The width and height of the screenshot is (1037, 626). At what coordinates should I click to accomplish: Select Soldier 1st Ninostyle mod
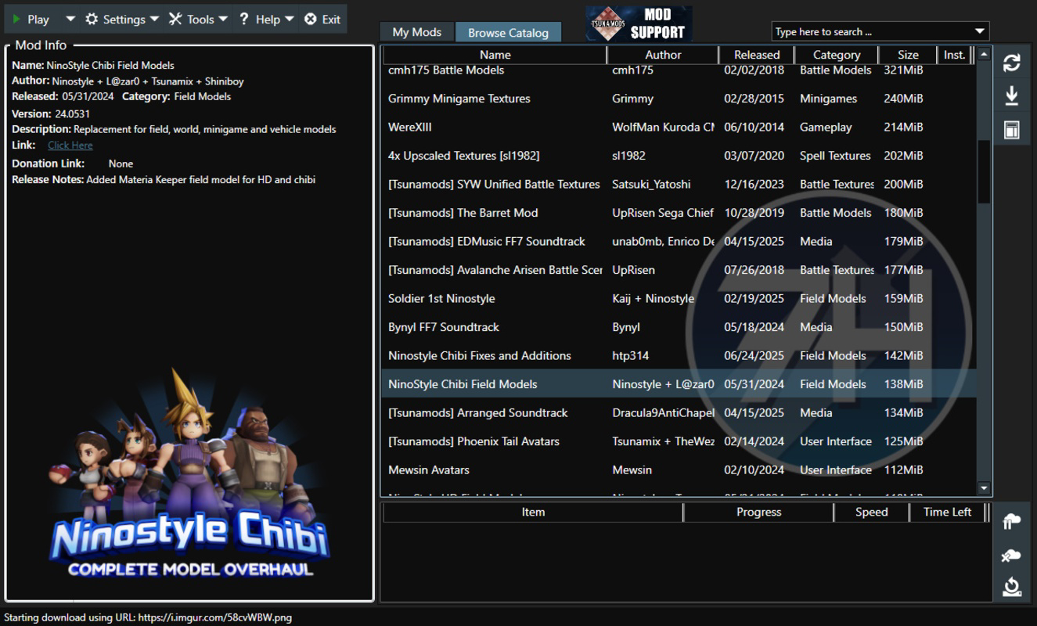tap(679, 298)
